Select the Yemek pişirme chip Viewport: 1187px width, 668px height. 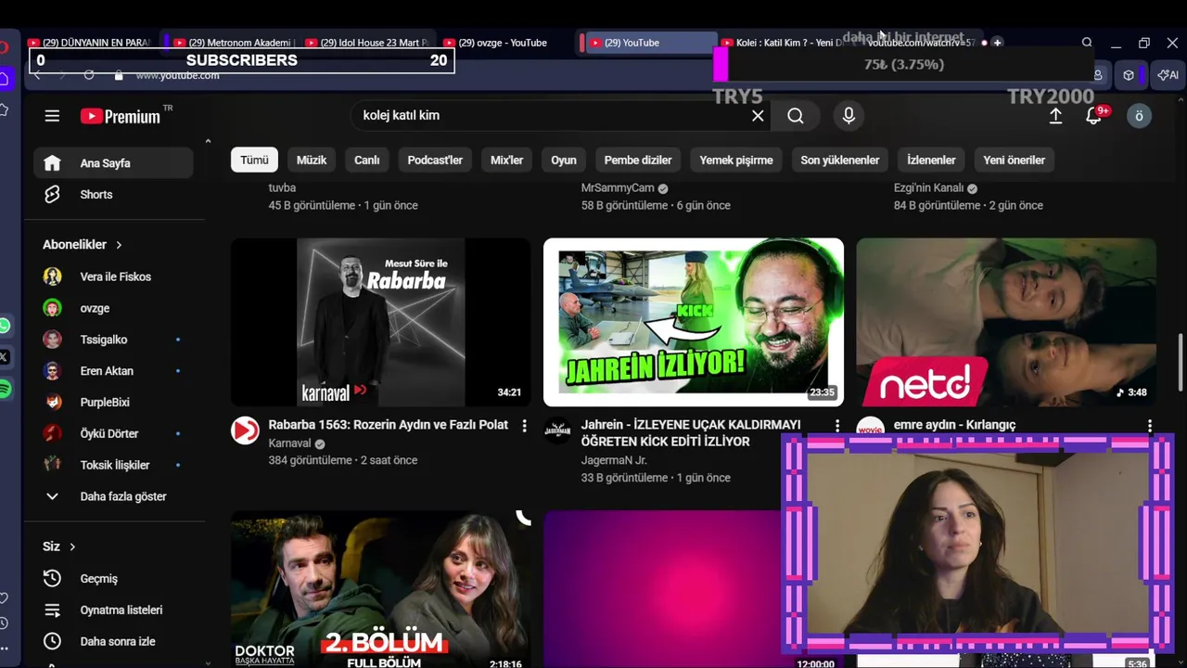(736, 161)
